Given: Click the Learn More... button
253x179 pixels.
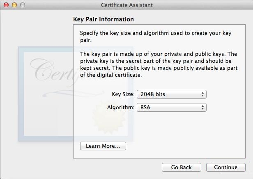Looking at the screenshot, I should [x=103, y=146].
